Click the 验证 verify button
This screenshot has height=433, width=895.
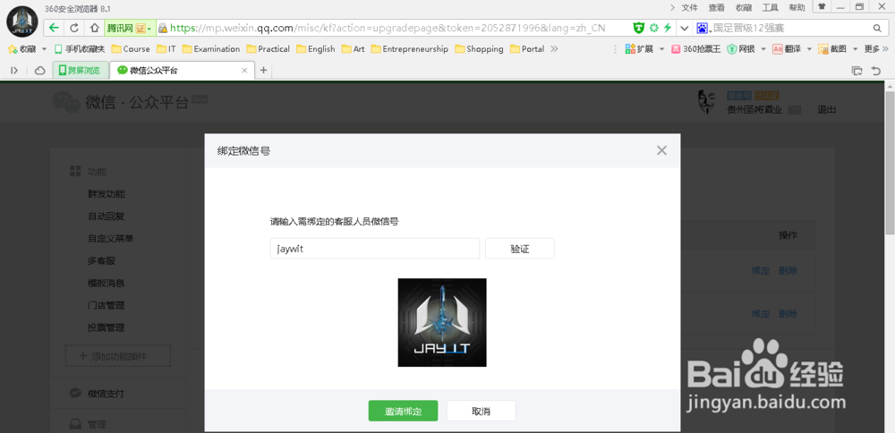coord(519,249)
